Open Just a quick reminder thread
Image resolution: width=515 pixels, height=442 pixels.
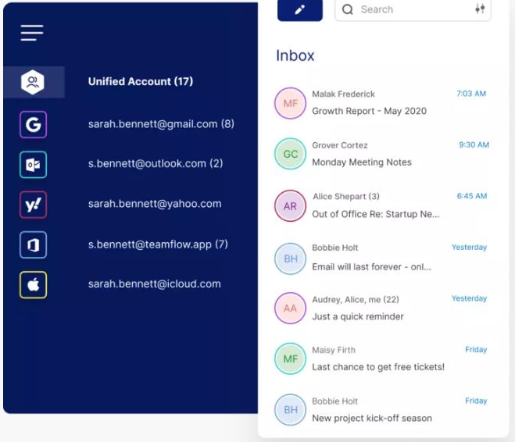point(357,316)
